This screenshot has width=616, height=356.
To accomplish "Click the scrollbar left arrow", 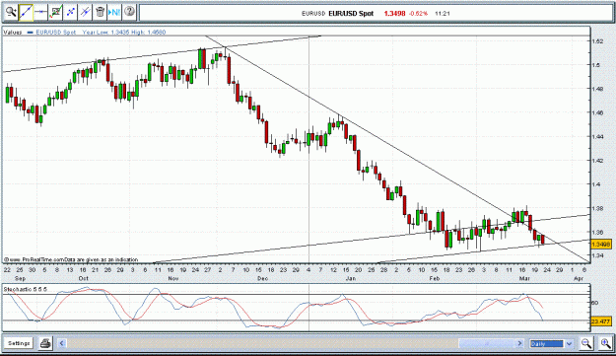I will click(x=62, y=343).
